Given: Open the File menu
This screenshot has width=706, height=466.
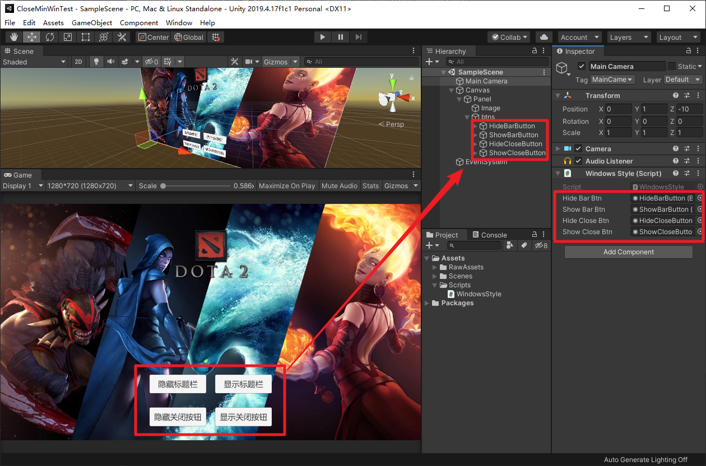Looking at the screenshot, I should click(10, 22).
